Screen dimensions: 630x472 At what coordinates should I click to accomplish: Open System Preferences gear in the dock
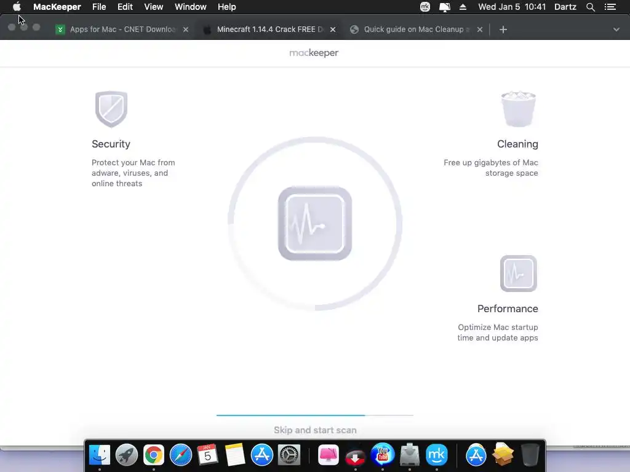[x=289, y=455]
